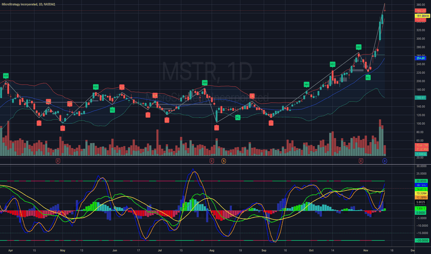
Task: Click the 200.00 price axis value
Action: click(x=420, y=81)
